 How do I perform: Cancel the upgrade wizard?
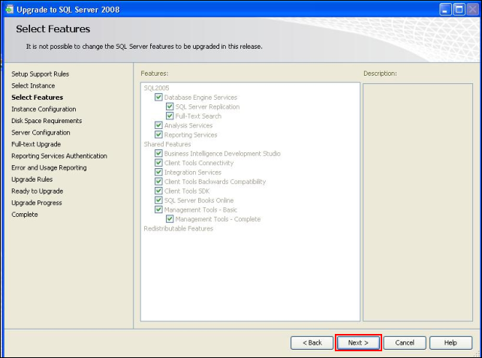coord(405,343)
